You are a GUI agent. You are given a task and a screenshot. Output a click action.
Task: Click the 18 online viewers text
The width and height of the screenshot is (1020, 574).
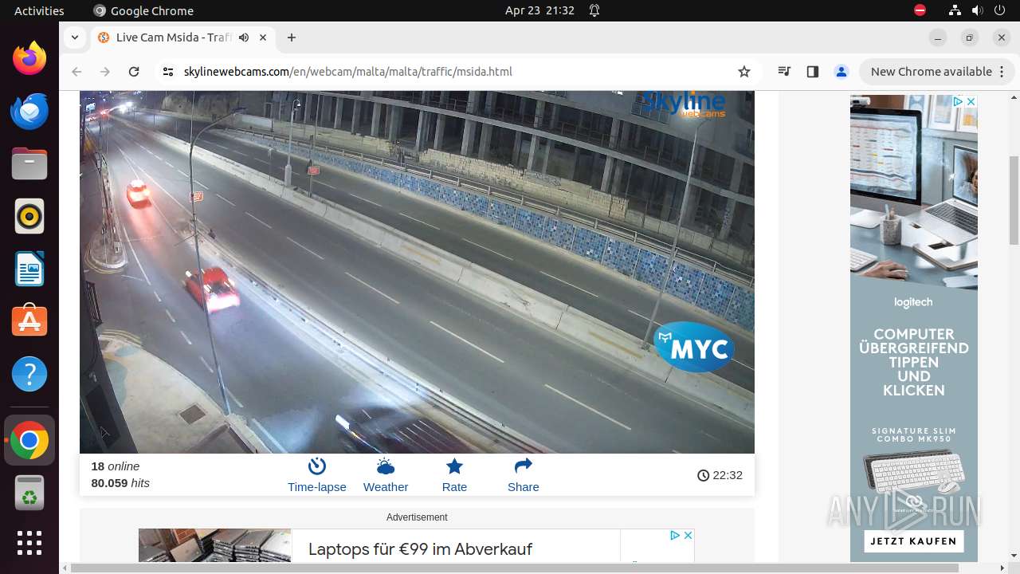tap(116, 466)
